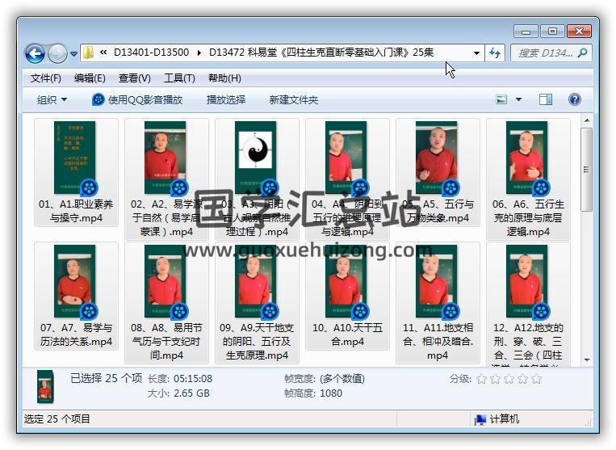The height and width of the screenshot is (450, 616).
Task: Select 12、A12.地支的刑 video thumbnail
Action: [526, 281]
